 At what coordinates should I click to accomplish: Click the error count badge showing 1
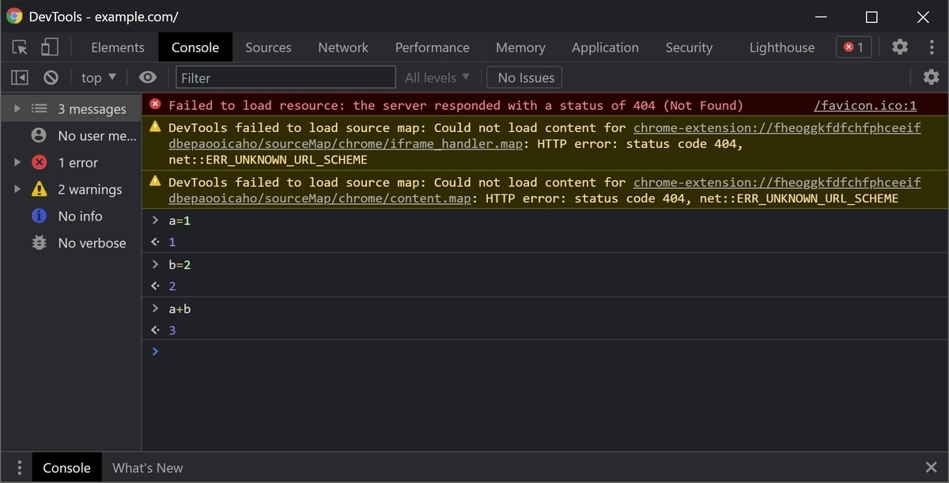pyautogui.click(x=854, y=47)
